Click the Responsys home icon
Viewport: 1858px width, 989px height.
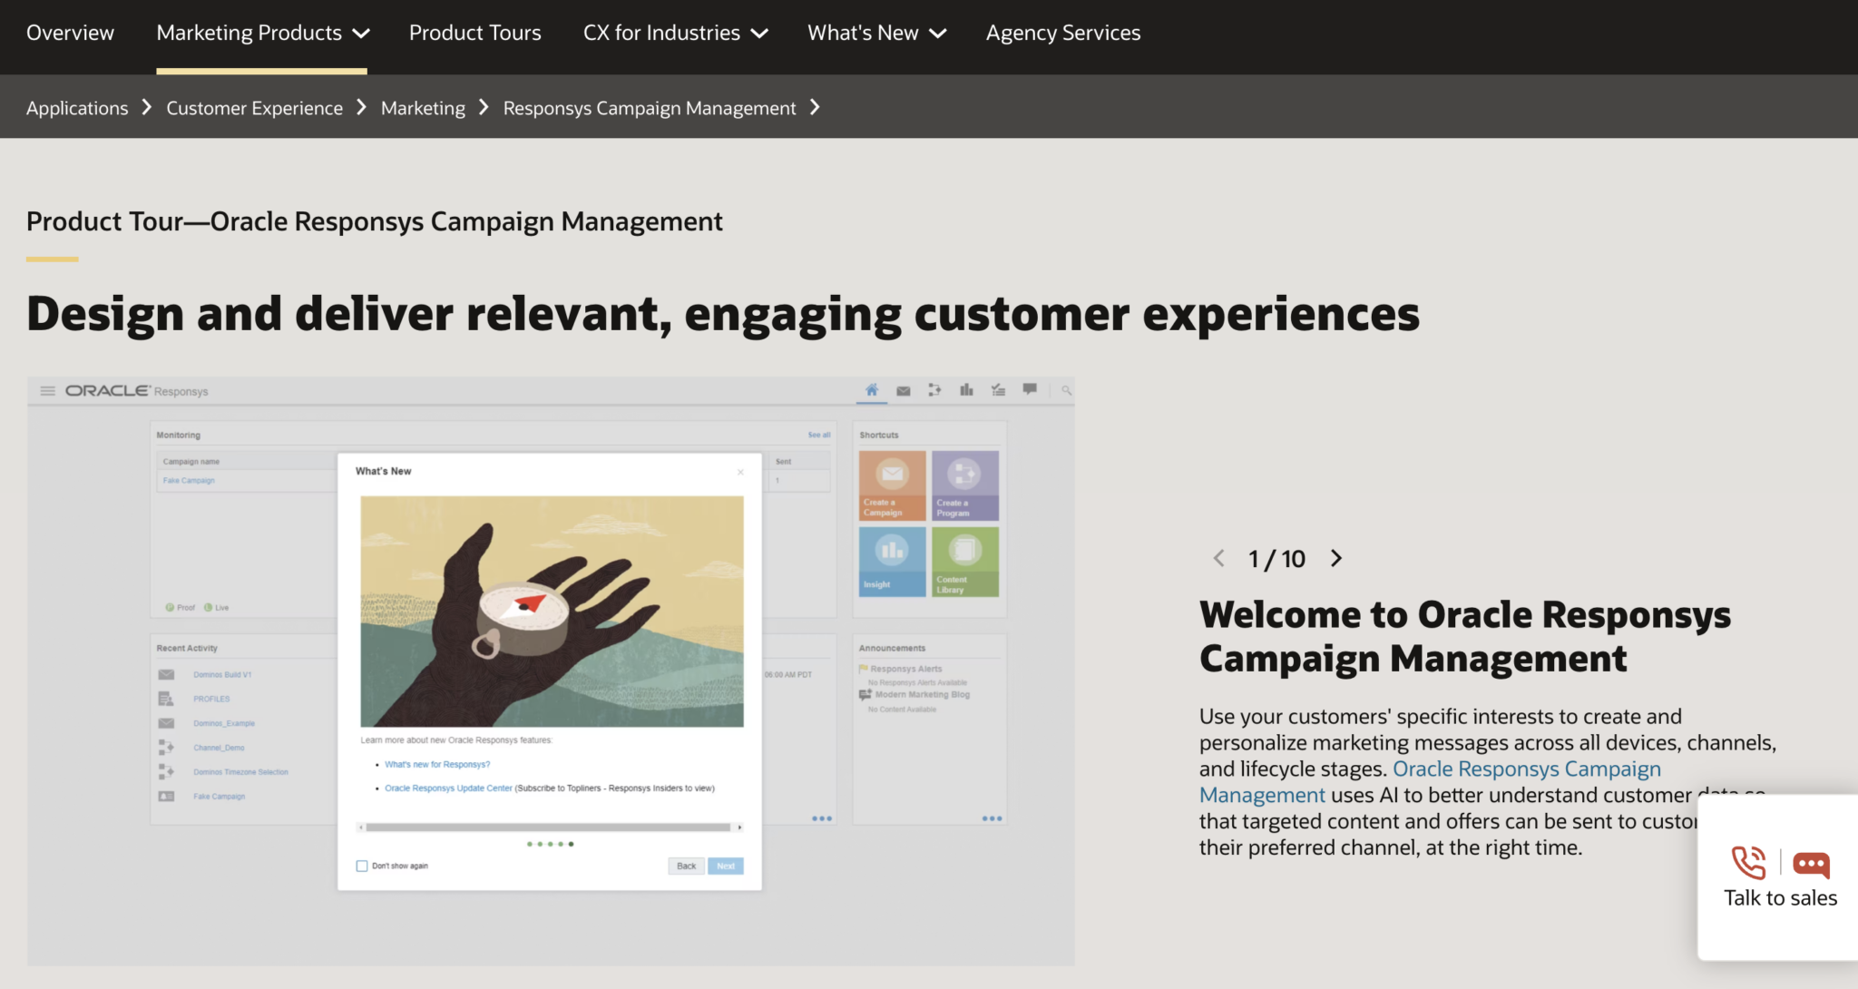pos(872,390)
